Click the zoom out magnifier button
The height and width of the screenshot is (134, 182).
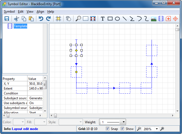click(x=139, y=129)
